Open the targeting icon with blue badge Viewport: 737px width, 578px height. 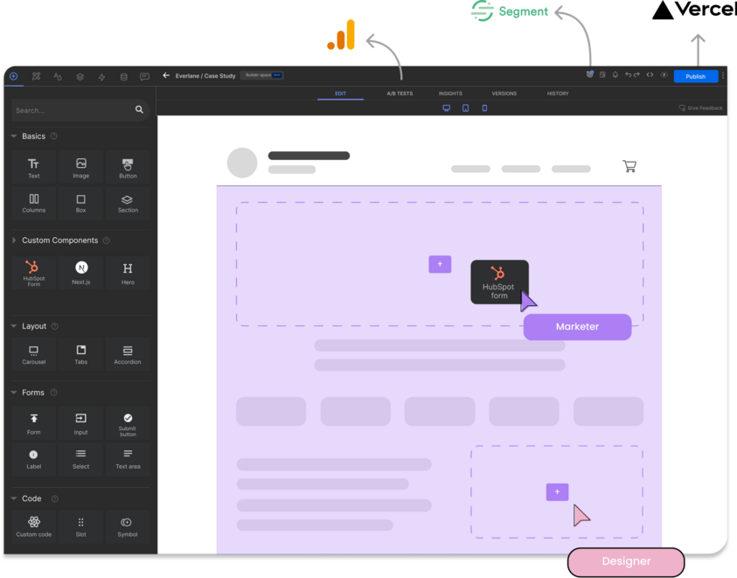589,74
